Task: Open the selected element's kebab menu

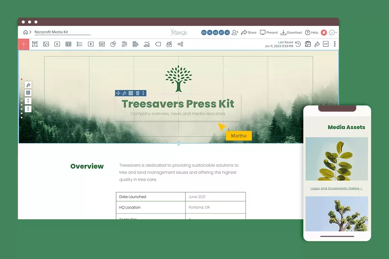Action: click(x=143, y=93)
